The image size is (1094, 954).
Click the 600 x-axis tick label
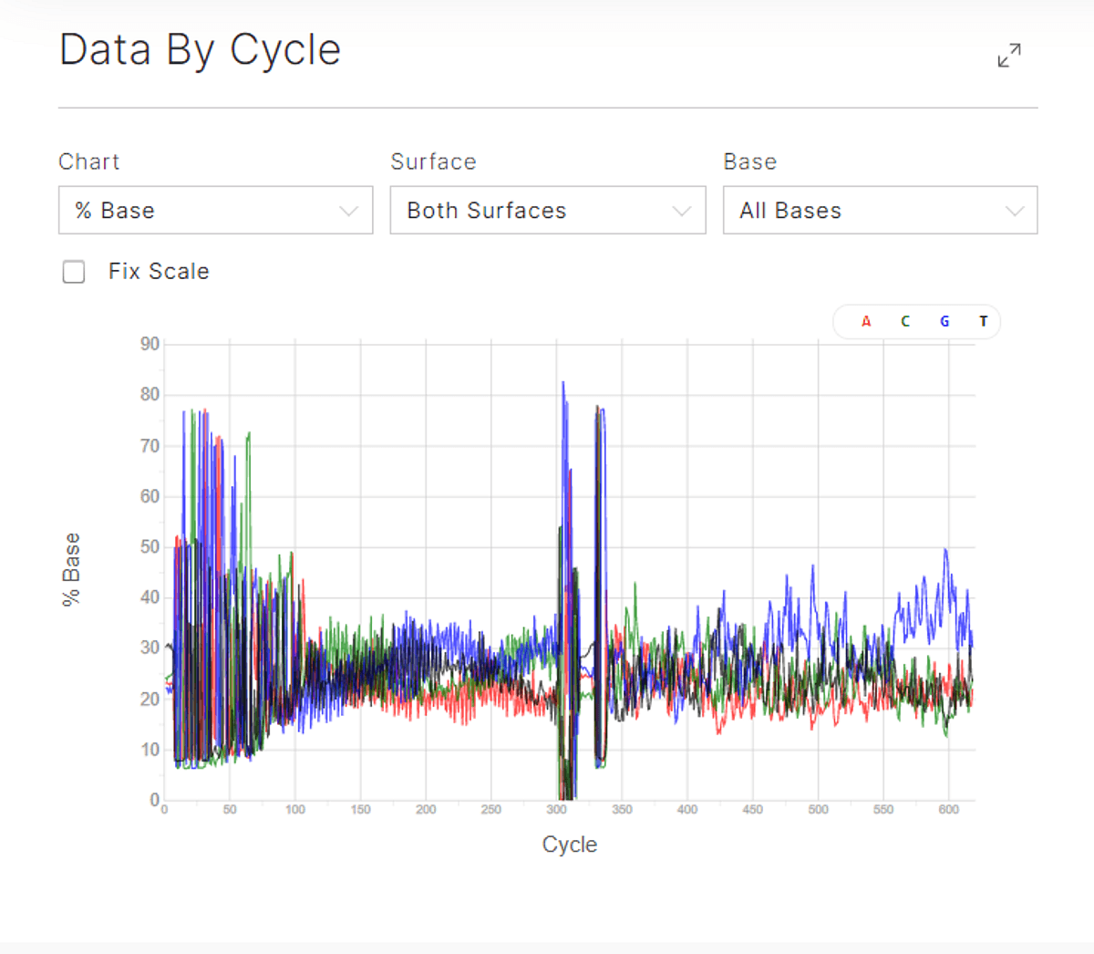(948, 809)
